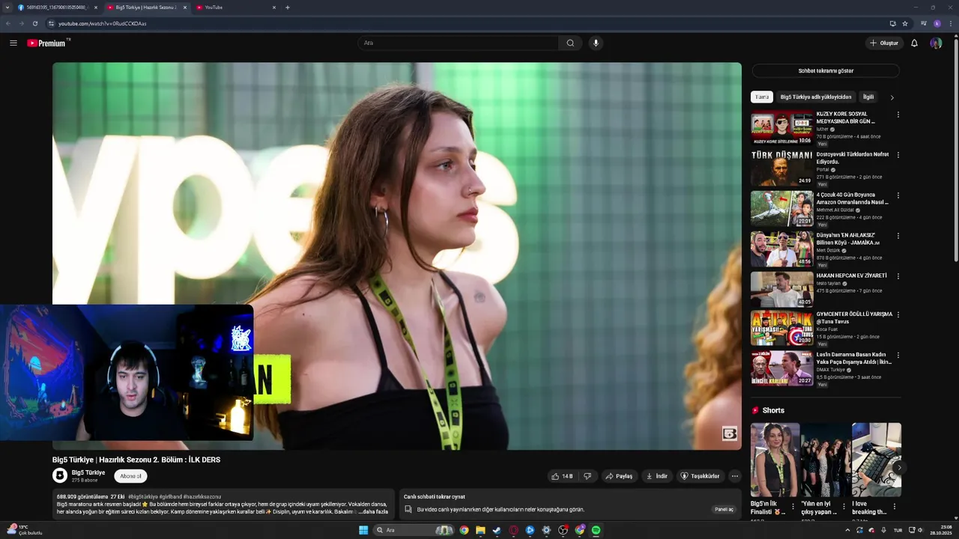
Task: Select 'Big5 Türkiye adlı yükleyiciden' chip
Action: (x=816, y=97)
